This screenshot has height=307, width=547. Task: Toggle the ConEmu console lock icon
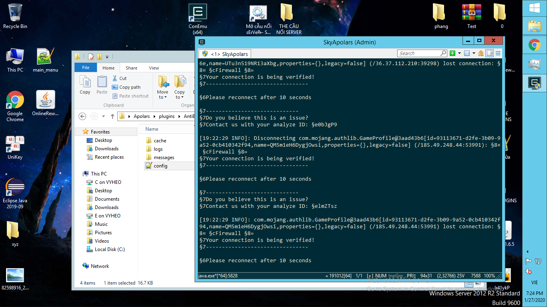click(481, 53)
